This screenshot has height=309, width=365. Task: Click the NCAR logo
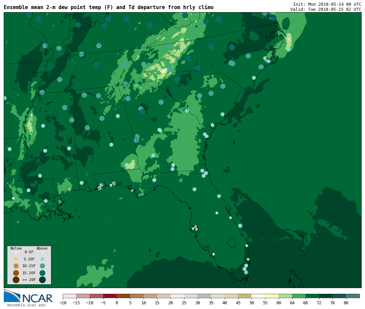[x=28, y=296]
